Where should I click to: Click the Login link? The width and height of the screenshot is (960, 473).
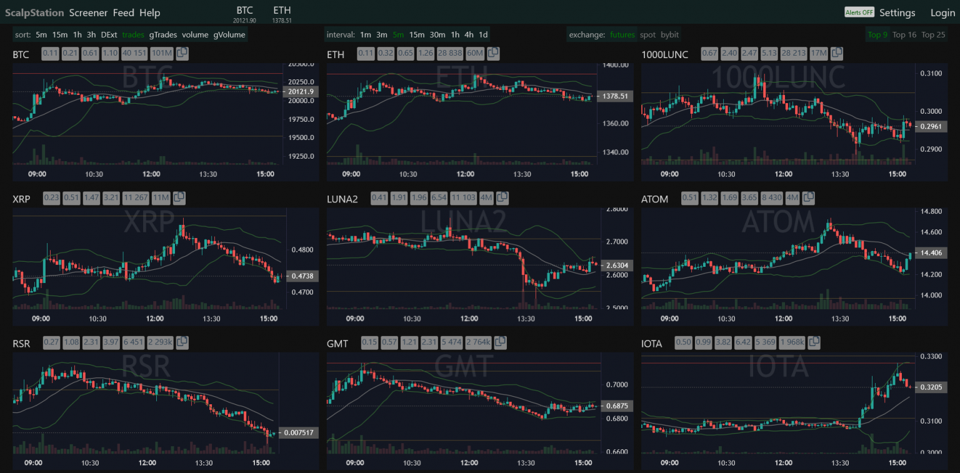(942, 12)
